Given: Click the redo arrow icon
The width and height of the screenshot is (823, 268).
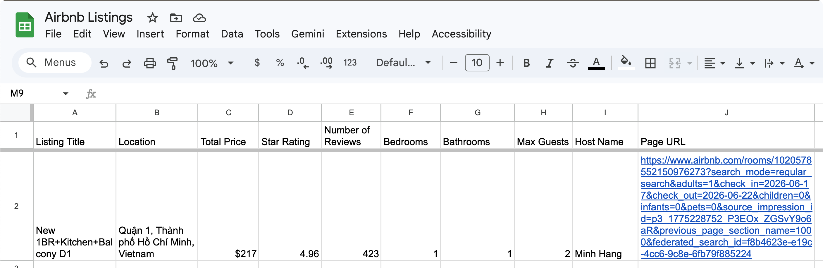Looking at the screenshot, I should click(127, 63).
